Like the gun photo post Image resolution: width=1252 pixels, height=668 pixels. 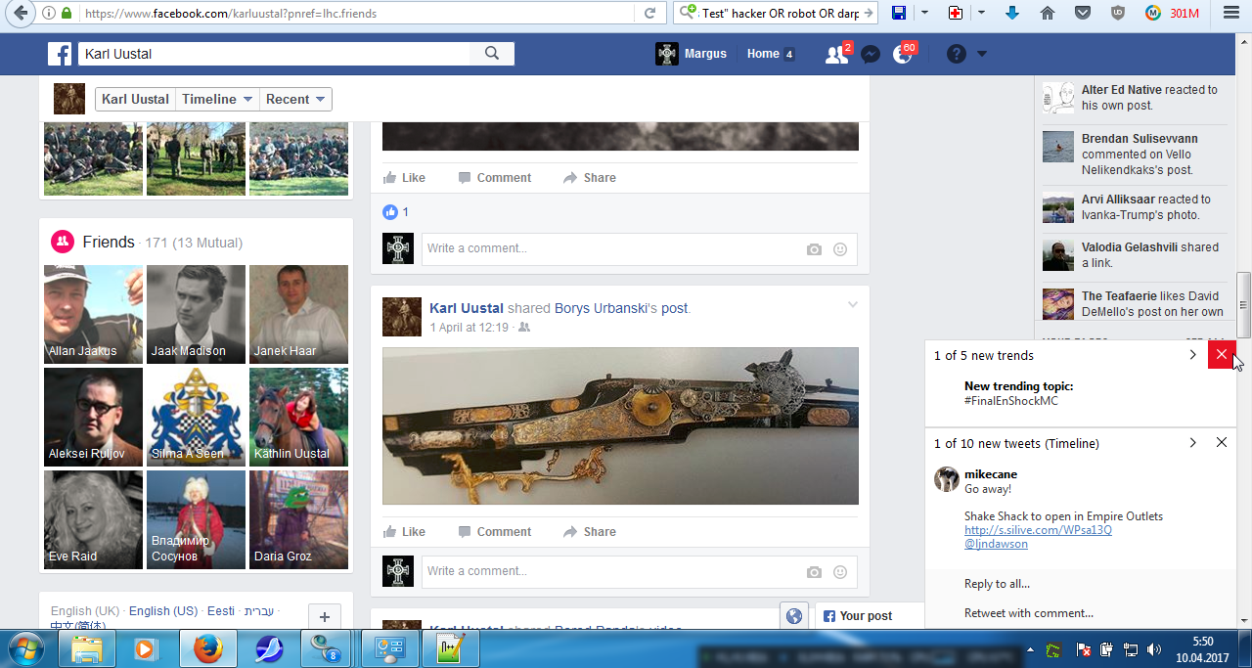pyautogui.click(x=404, y=532)
